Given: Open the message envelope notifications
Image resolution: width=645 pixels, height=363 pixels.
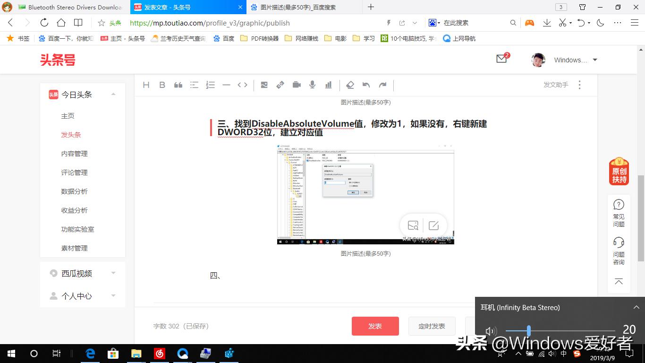Looking at the screenshot, I should coord(501,59).
